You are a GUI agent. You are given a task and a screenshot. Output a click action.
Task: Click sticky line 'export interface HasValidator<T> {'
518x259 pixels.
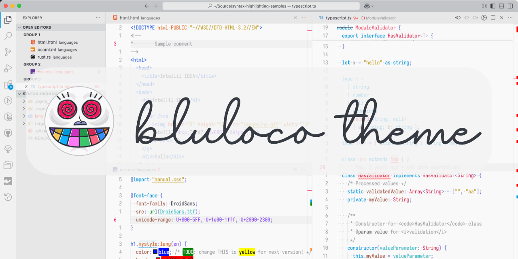[x=388, y=36]
